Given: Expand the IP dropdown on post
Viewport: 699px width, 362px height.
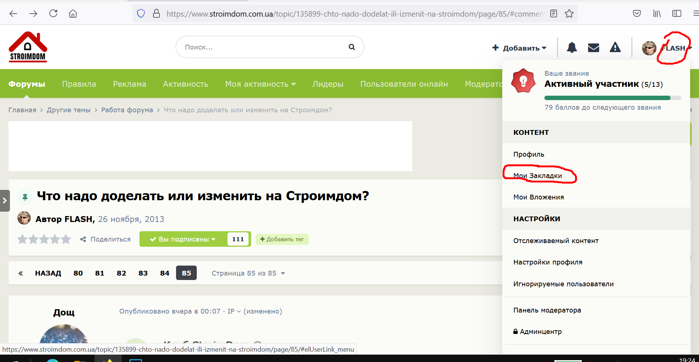Looking at the screenshot, I should [234, 311].
